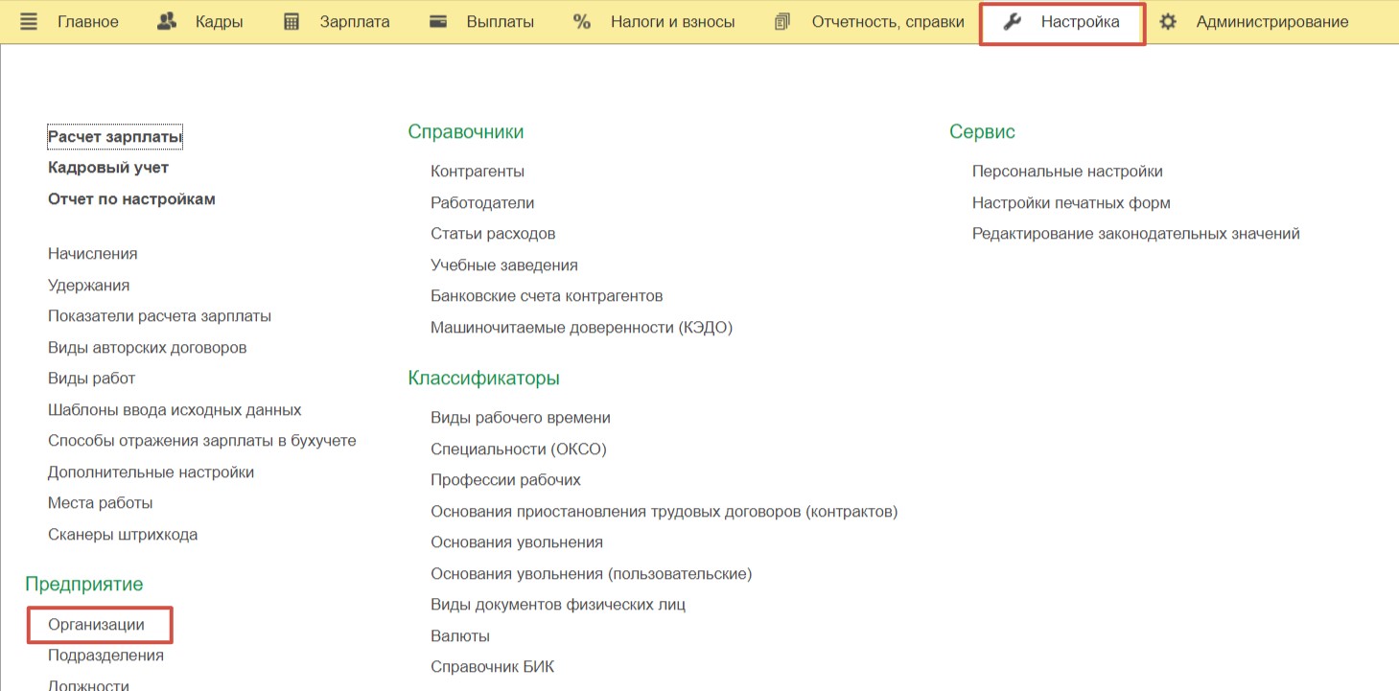Open Способы отражения зарплаты в бухучете

click(x=202, y=441)
